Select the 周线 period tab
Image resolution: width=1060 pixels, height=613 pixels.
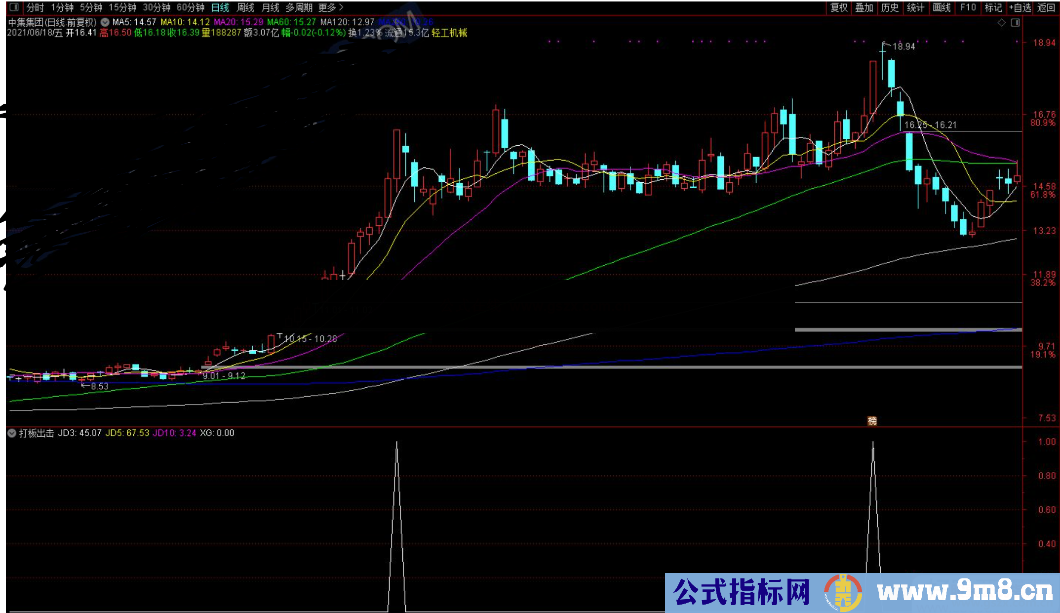pos(245,7)
